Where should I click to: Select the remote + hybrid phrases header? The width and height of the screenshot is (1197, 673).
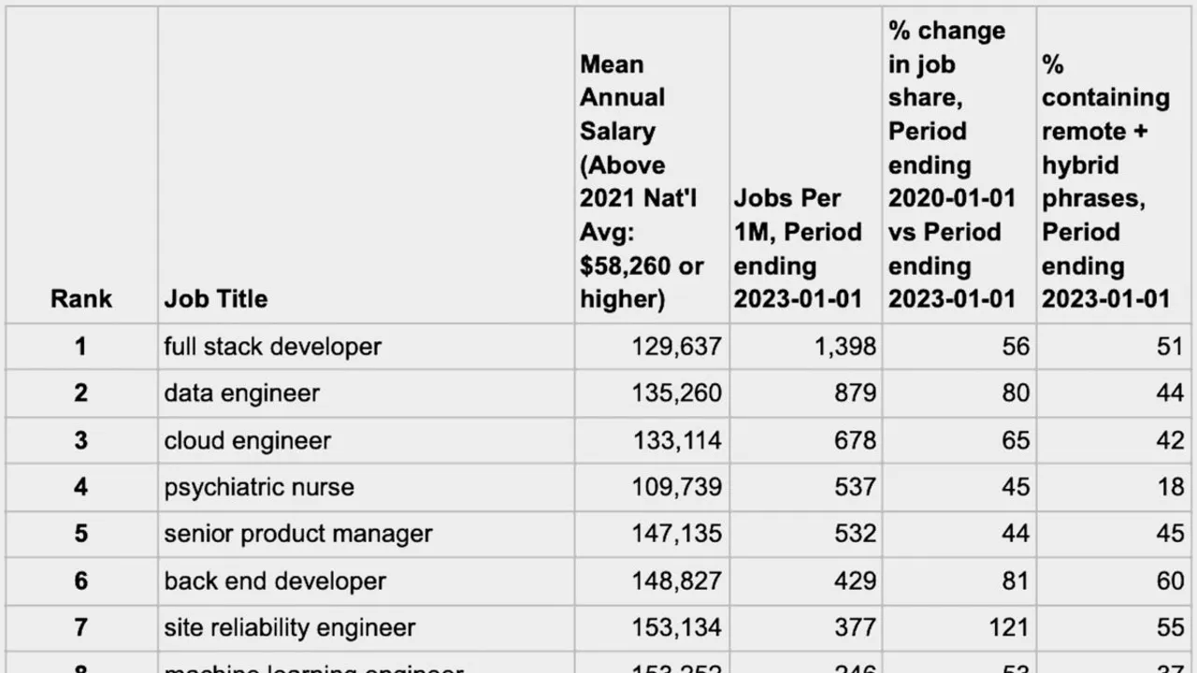[1105, 181]
